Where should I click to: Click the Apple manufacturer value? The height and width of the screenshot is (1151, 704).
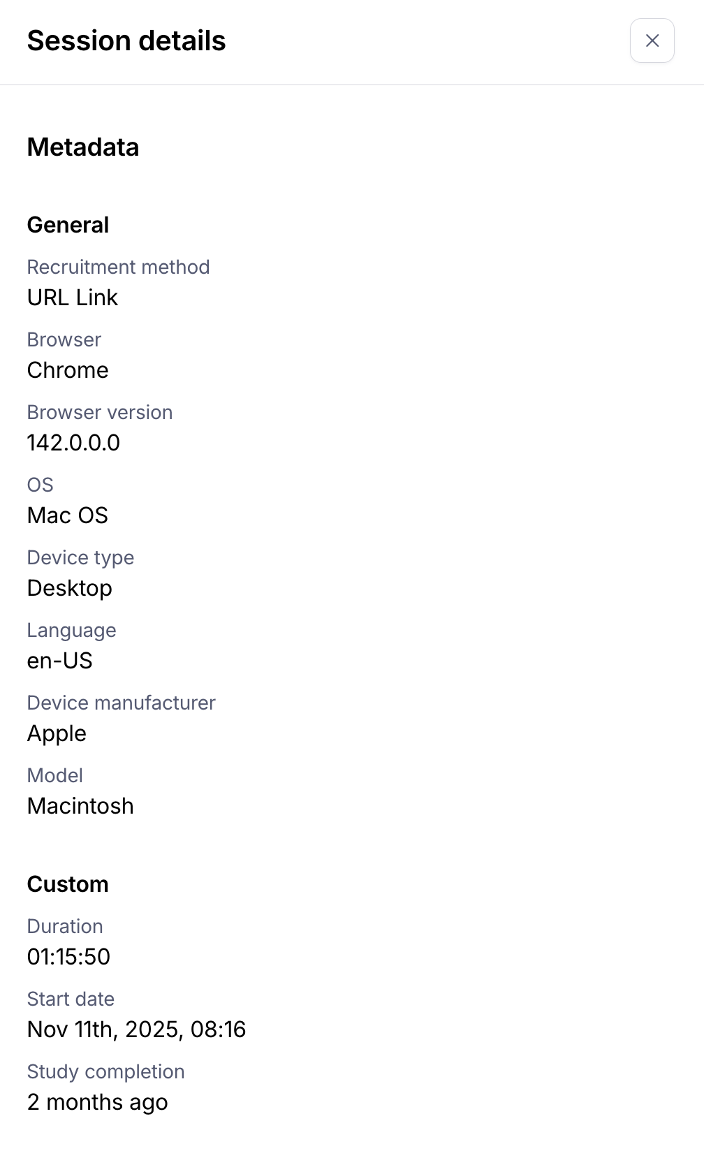[57, 733]
